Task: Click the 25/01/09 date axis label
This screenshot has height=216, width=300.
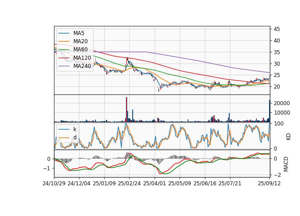Action: 104,183
